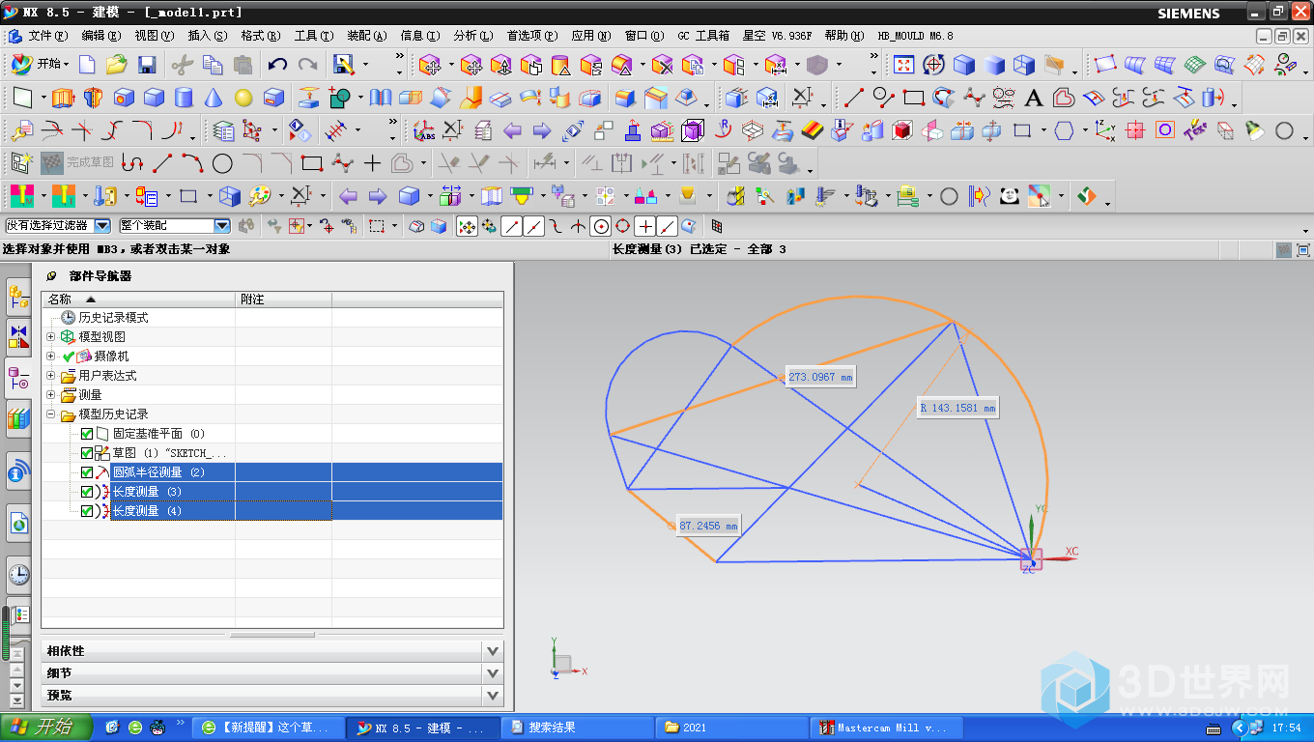Open the 编辑(E) menu
This screenshot has height=742, width=1314.
[x=101, y=36]
